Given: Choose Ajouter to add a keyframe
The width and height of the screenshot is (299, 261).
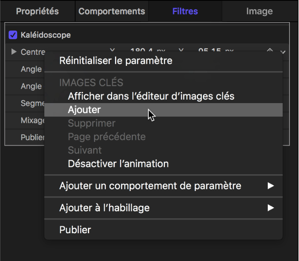Looking at the screenshot, I should click(x=84, y=110).
